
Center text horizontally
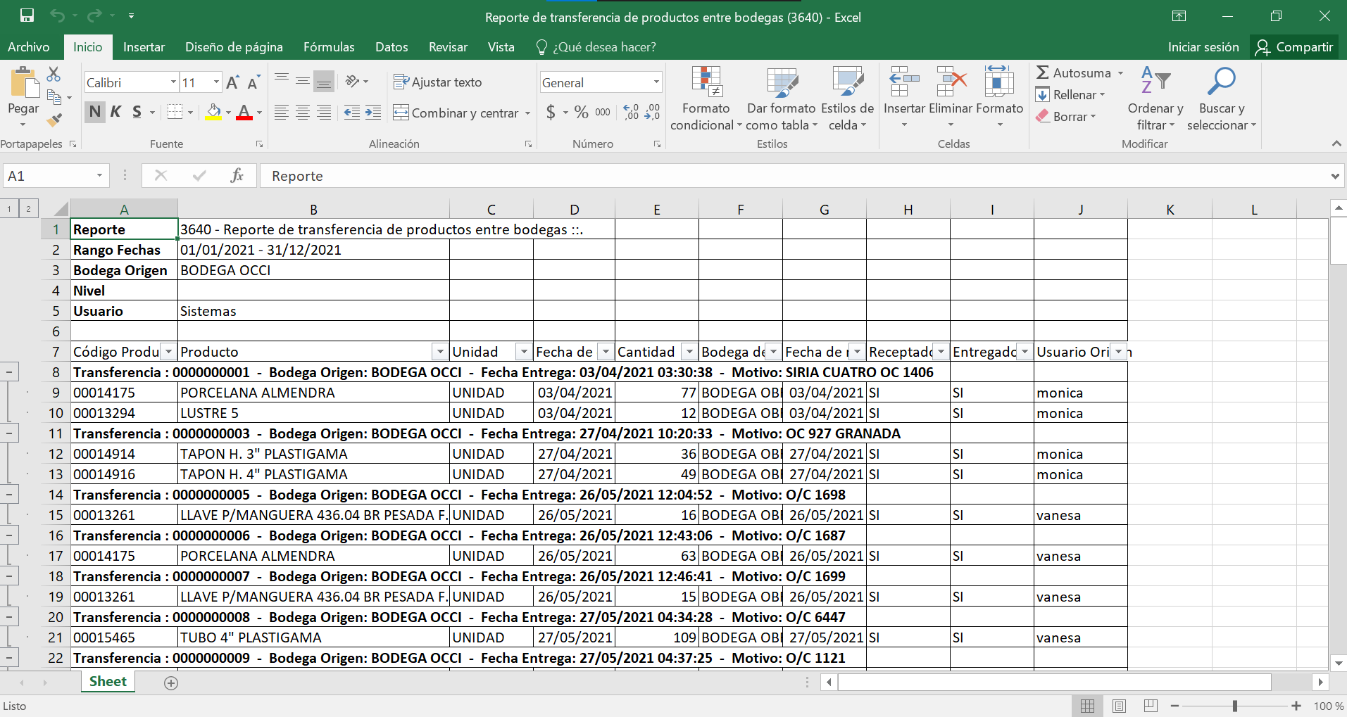[303, 113]
